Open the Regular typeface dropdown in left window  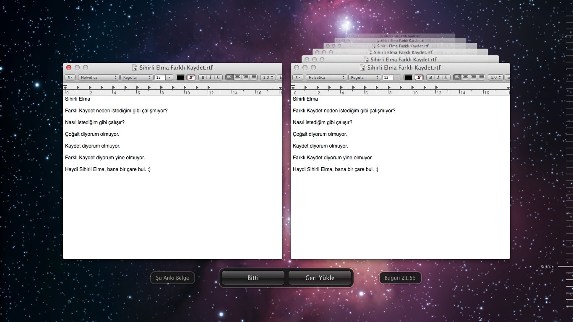137,78
